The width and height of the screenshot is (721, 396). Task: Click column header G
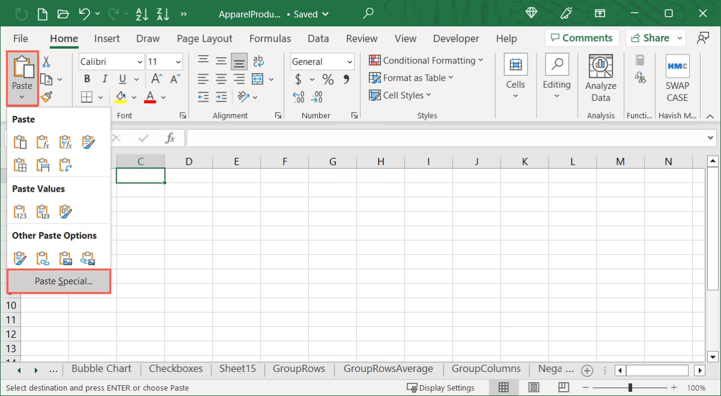(x=332, y=161)
